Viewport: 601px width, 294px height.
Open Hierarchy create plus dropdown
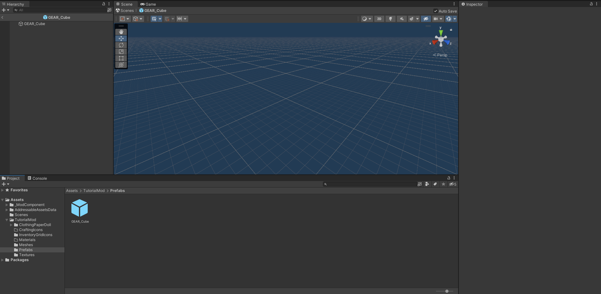point(6,10)
